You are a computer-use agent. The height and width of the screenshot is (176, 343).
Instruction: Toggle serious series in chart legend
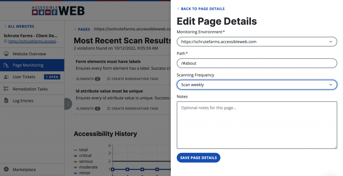coord(83,161)
